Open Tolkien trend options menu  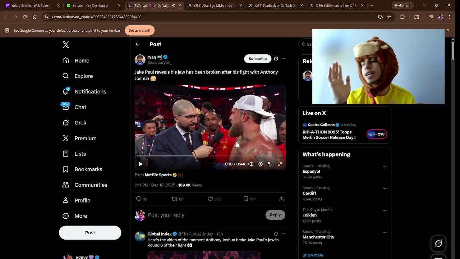click(385, 210)
